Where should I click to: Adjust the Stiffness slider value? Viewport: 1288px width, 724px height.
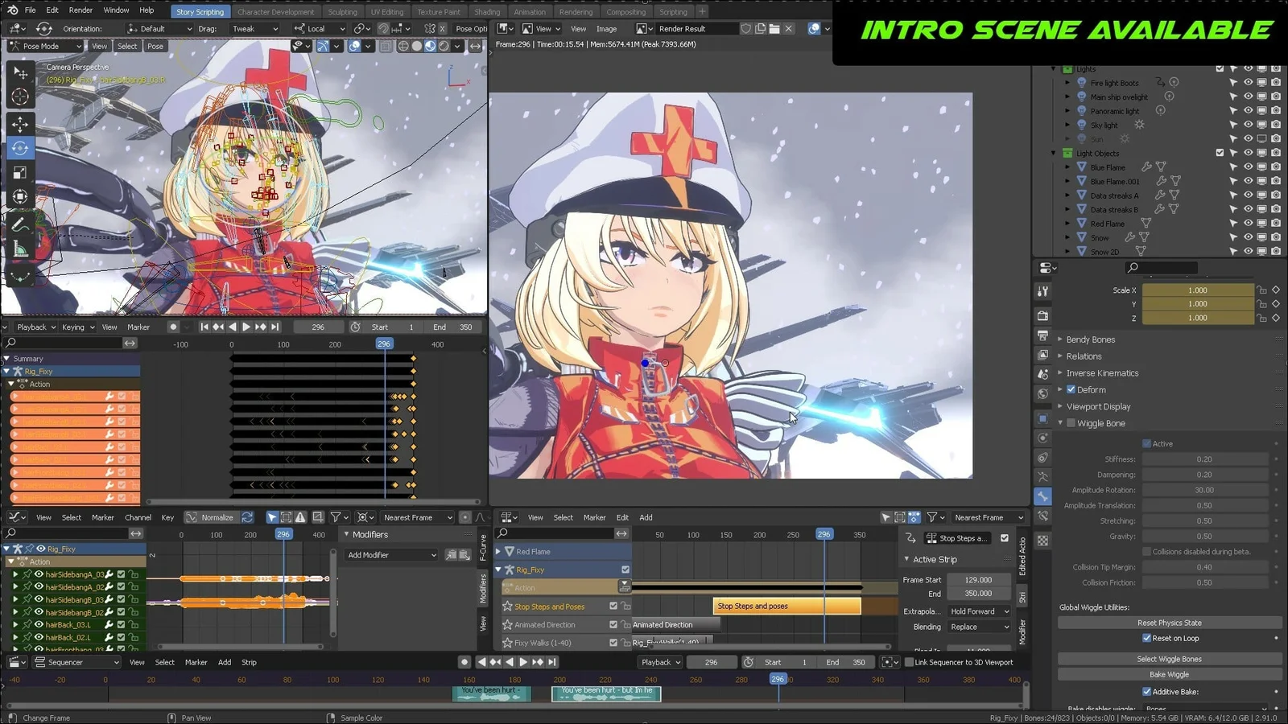1205,459
